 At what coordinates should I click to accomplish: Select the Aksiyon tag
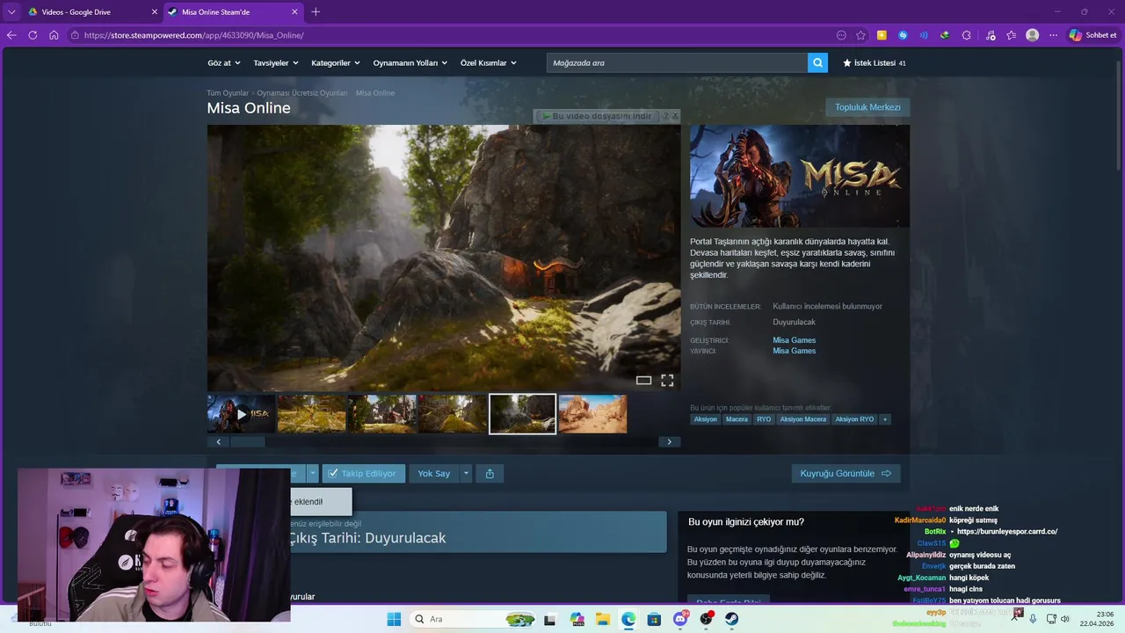pyautogui.click(x=705, y=419)
